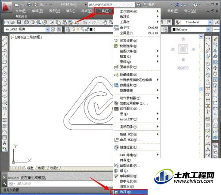Expand the 新建 UCS submenu

tap(137, 134)
